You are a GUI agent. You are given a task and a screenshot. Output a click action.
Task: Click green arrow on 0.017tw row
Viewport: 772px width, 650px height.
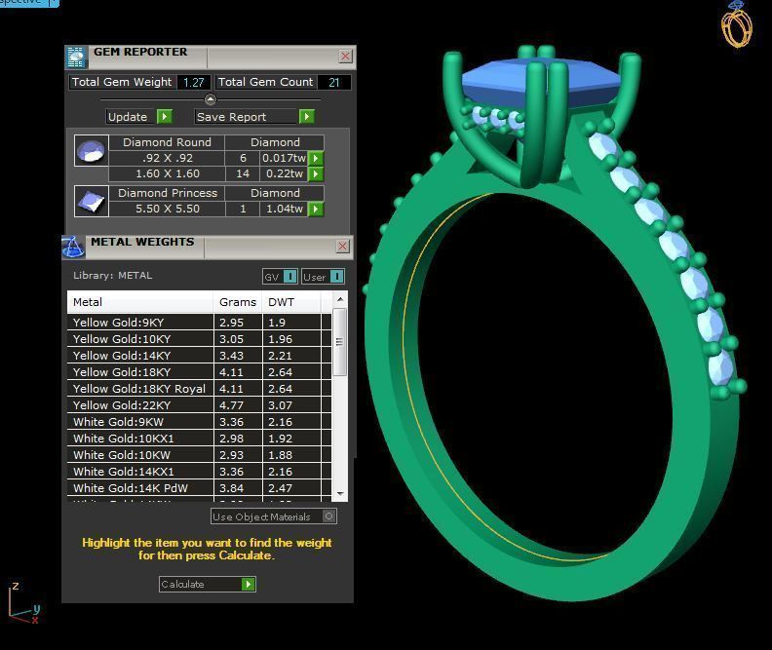click(316, 158)
